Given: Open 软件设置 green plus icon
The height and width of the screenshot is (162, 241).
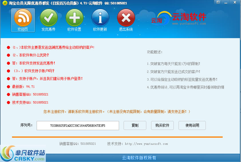Looking at the screenshot, I should click(74, 20).
